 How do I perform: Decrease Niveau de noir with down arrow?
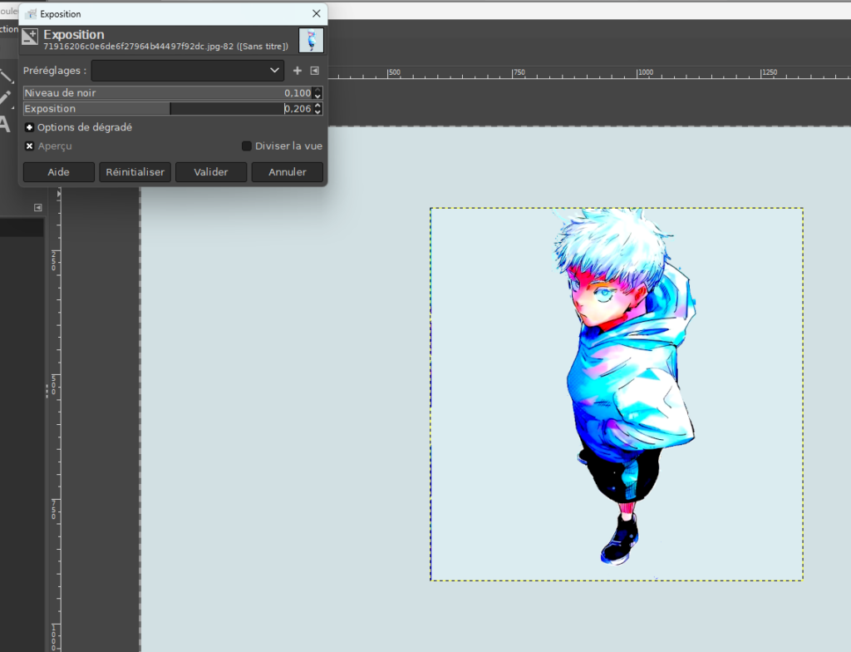pos(318,96)
